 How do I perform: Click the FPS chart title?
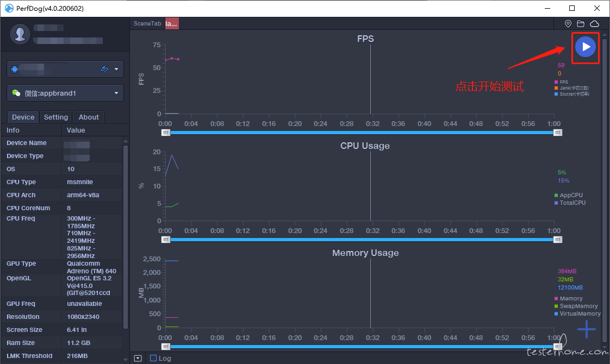click(365, 39)
